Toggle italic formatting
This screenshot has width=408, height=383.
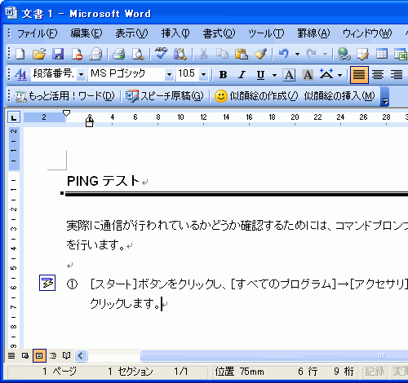click(242, 74)
